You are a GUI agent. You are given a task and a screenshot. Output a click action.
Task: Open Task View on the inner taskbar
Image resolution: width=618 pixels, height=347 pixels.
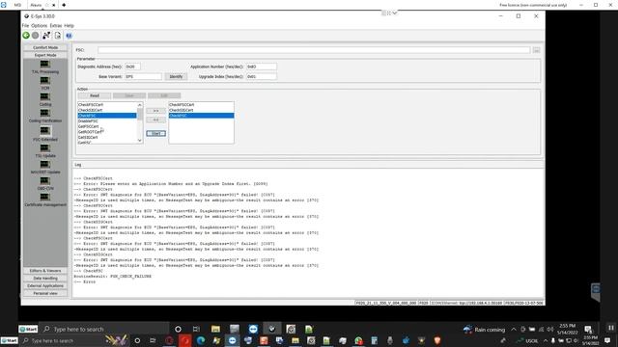click(x=196, y=329)
